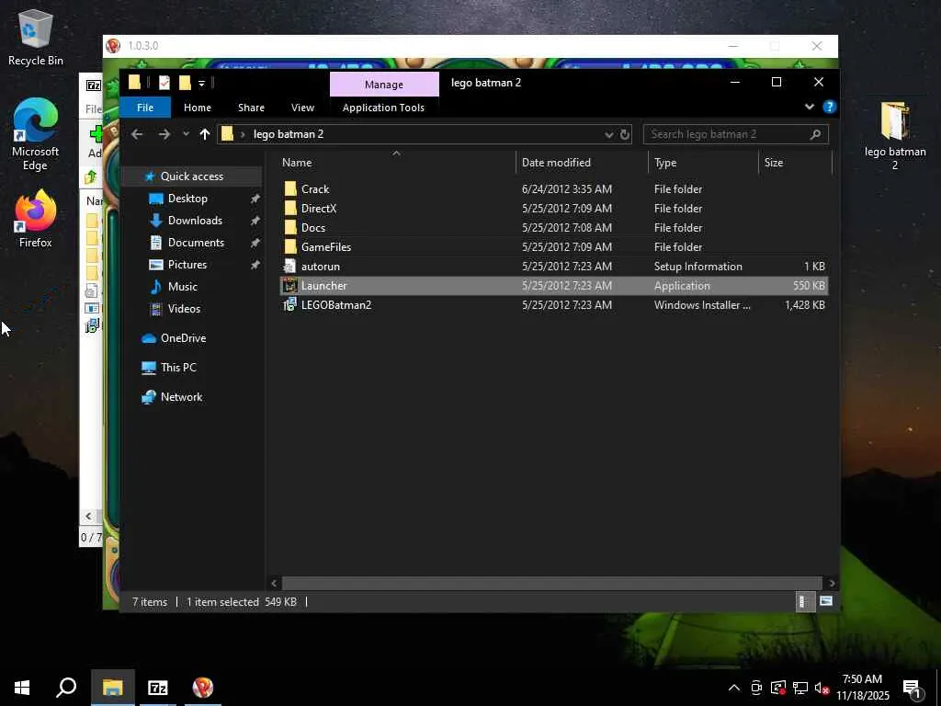Select Quick access in navigation pane
The height and width of the screenshot is (706, 941).
click(x=191, y=176)
